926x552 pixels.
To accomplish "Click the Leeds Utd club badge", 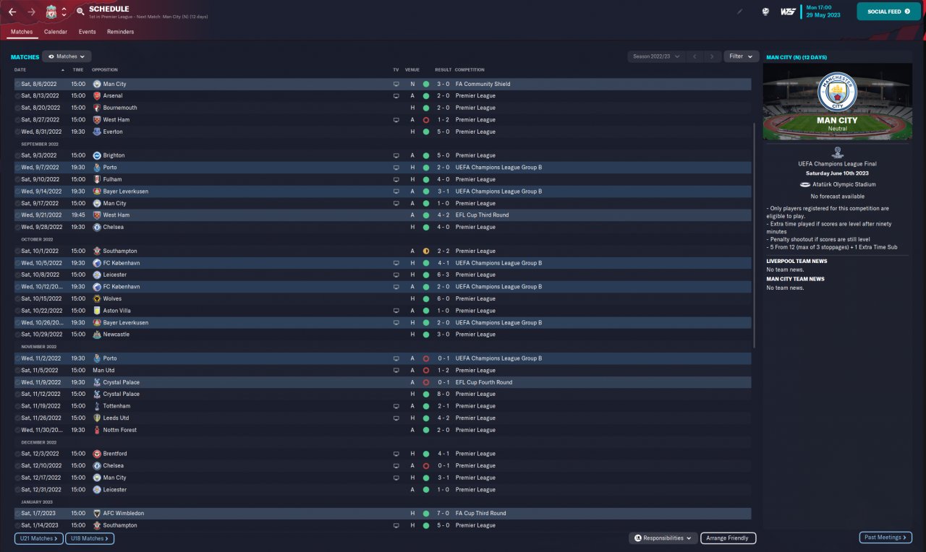I will [97, 418].
